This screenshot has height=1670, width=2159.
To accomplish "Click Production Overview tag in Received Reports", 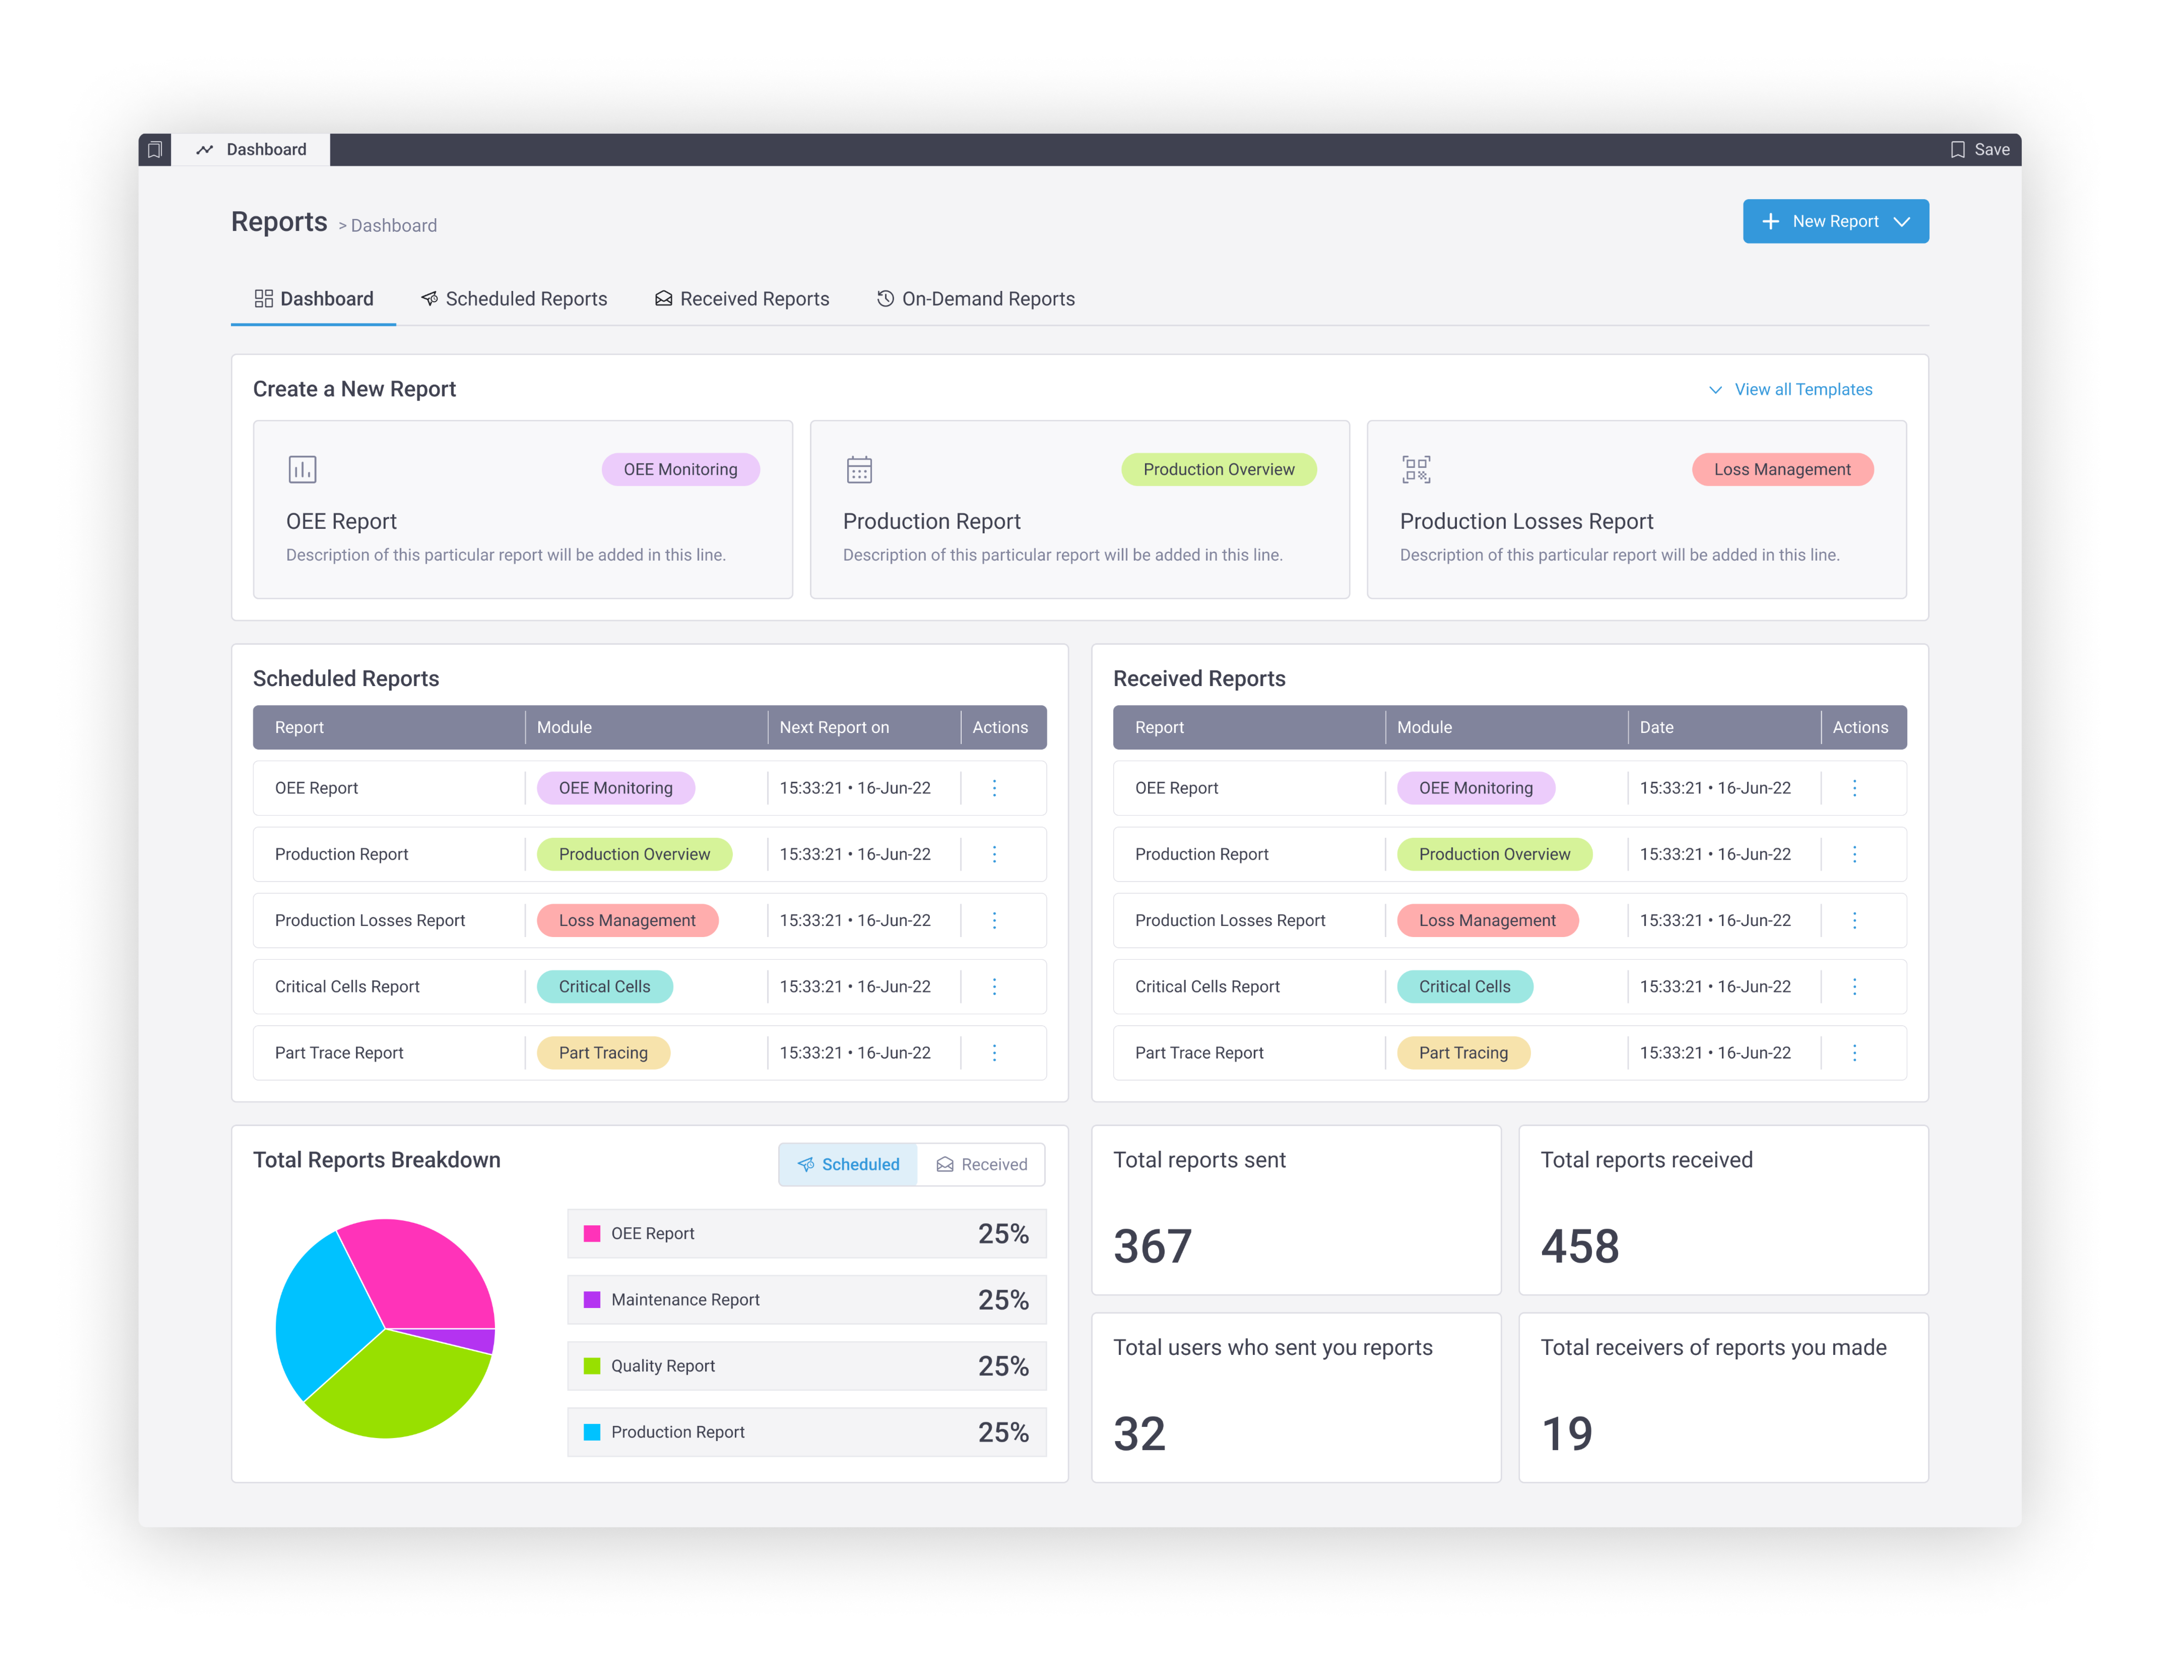I will click(1495, 854).
